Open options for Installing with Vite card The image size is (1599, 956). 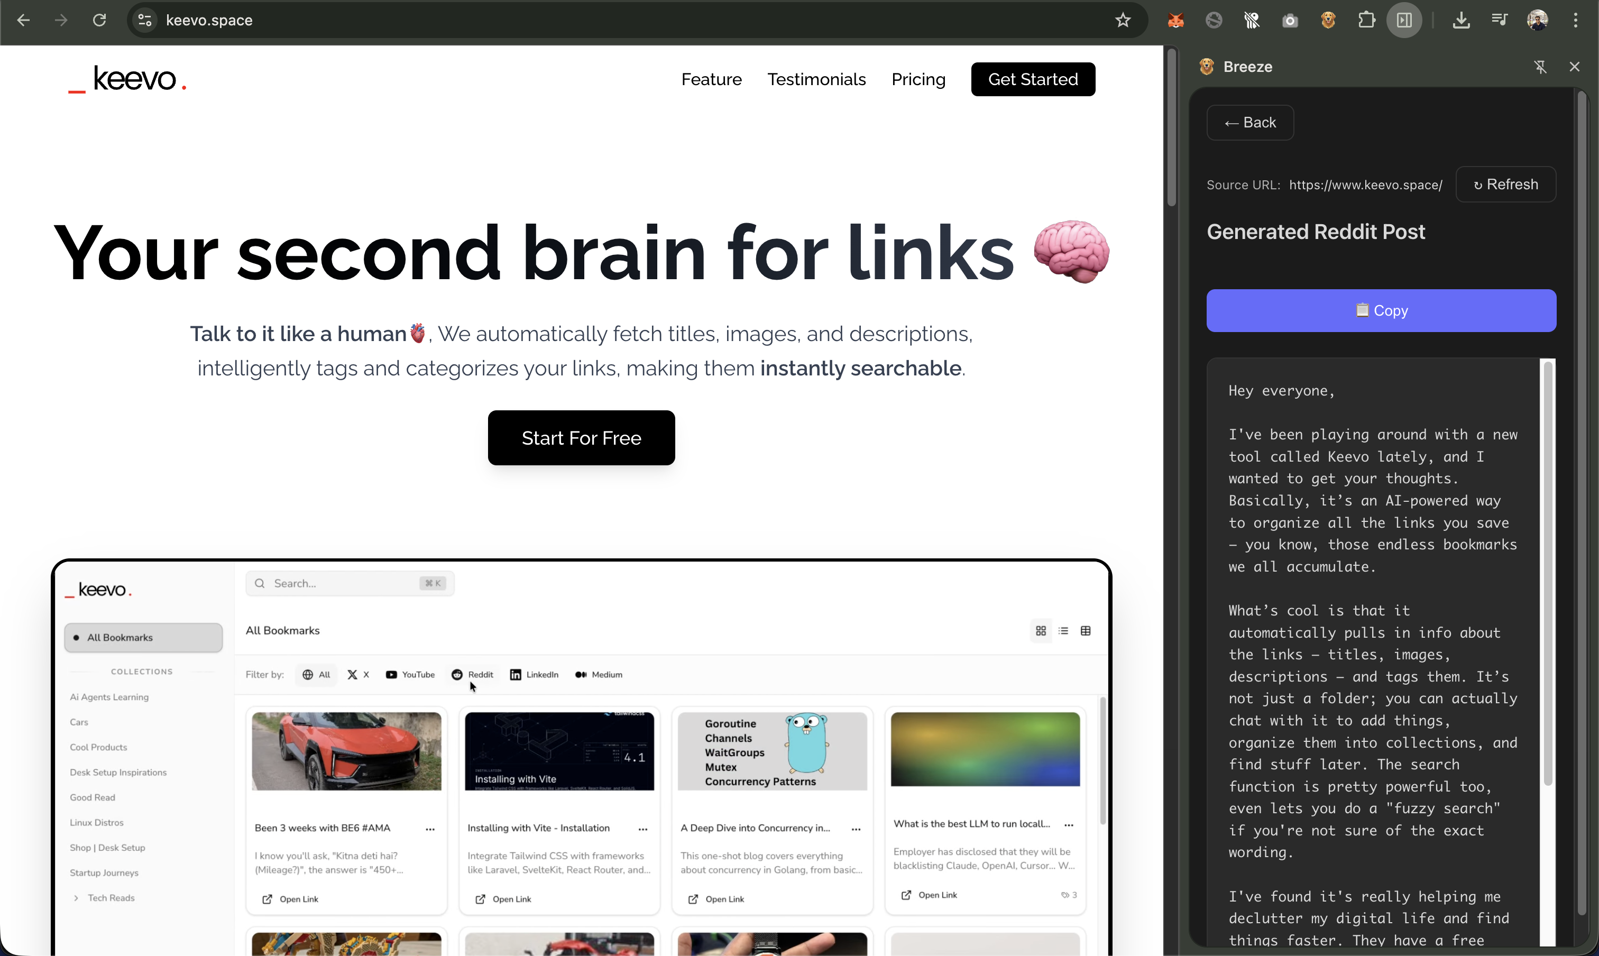point(642,829)
